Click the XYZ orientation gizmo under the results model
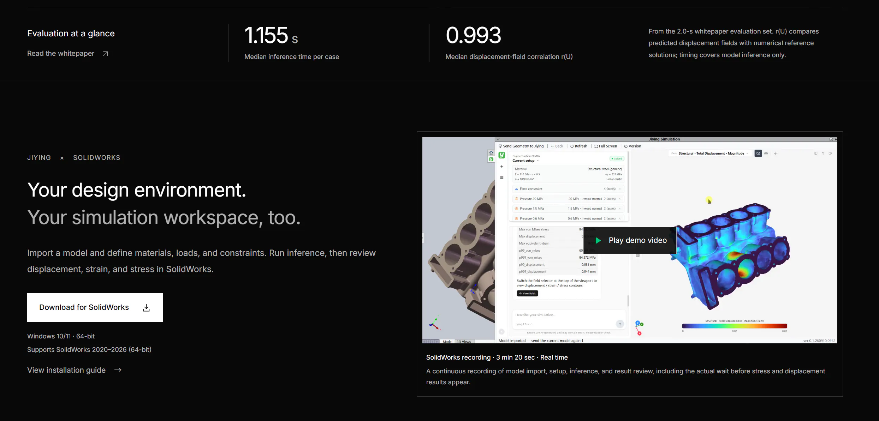This screenshot has height=421, width=879. tap(639, 328)
